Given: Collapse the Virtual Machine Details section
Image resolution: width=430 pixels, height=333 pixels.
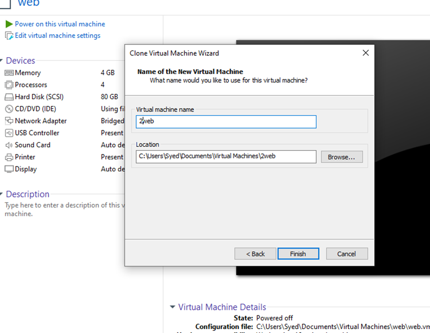Looking at the screenshot, I should (172, 307).
